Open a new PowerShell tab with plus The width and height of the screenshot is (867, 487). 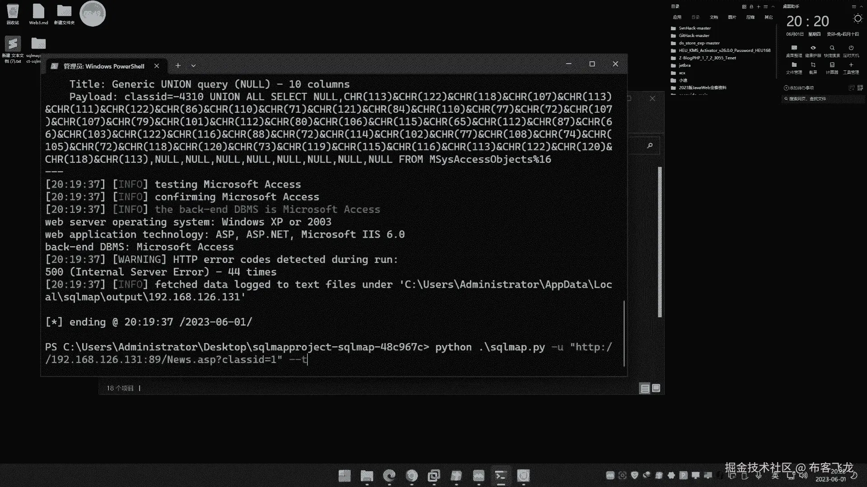pos(178,66)
